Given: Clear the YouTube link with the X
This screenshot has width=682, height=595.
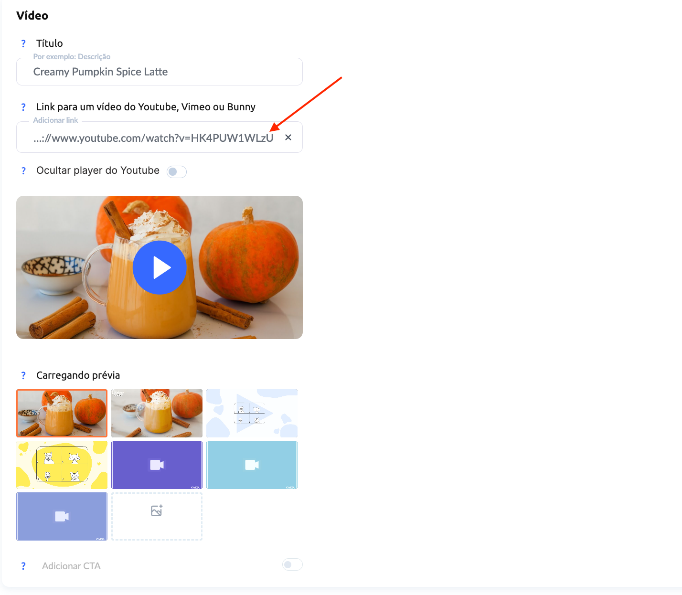Looking at the screenshot, I should (x=288, y=138).
